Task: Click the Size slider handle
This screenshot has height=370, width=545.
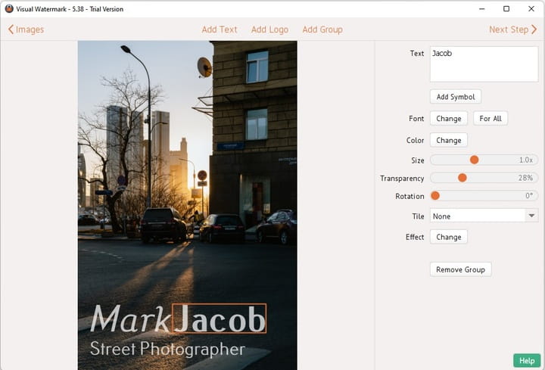Action: 475,160
